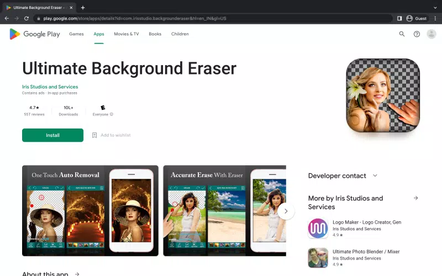442x276 pixels.
Task: Click the browser forward arrow
Action: pos(17,18)
